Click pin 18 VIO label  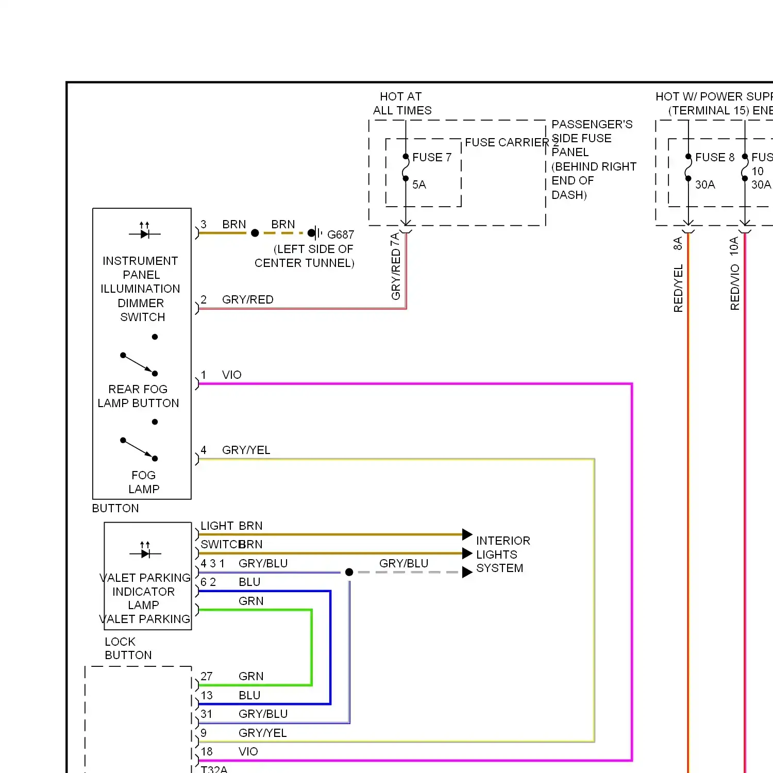[x=229, y=751]
